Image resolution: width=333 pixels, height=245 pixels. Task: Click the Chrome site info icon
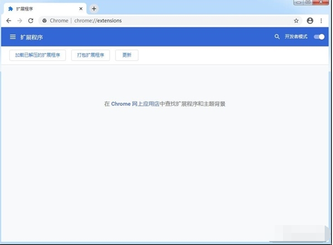[44, 21]
